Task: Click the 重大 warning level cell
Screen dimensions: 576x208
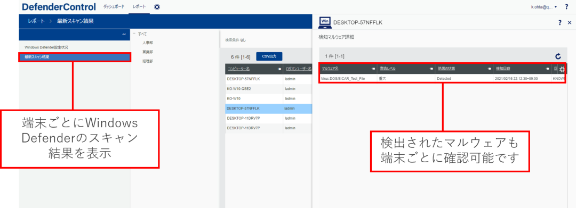Action: pos(382,79)
